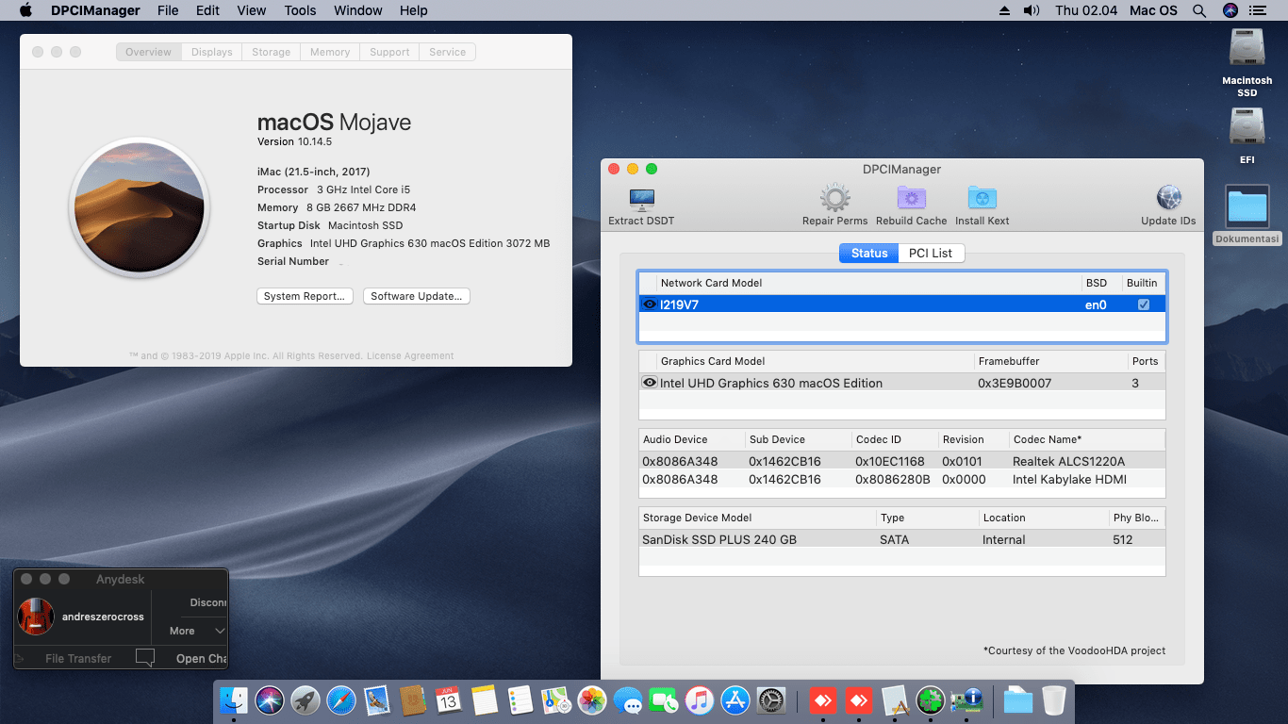The width and height of the screenshot is (1288, 724).
Task: Open the Displays tab in About This Mac
Action: tap(211, 52)
